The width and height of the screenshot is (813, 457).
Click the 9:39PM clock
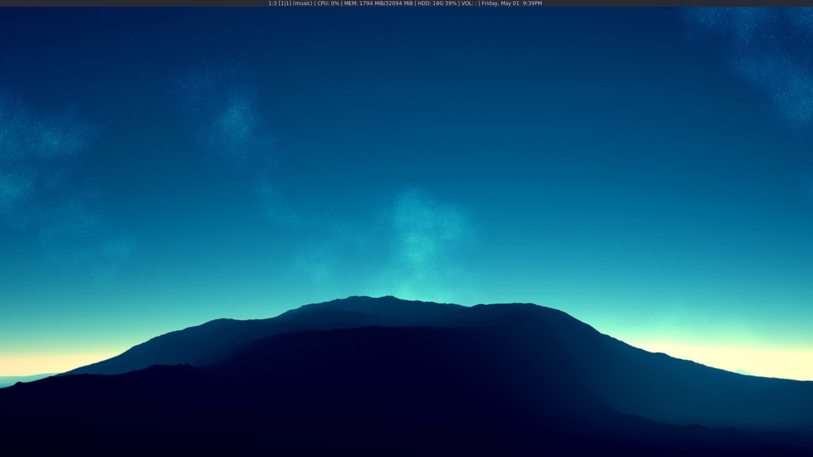tap(532, 3)
